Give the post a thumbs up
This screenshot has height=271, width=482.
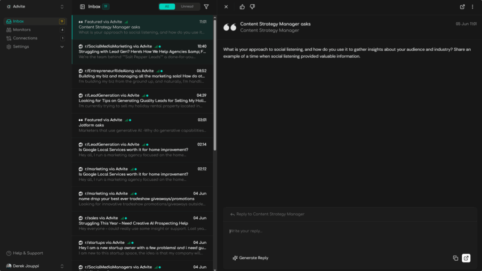tap(241, 7)
